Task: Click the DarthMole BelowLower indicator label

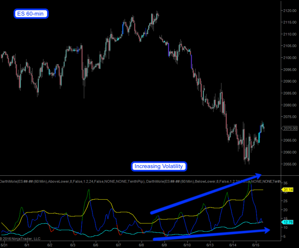Action: 213,181
